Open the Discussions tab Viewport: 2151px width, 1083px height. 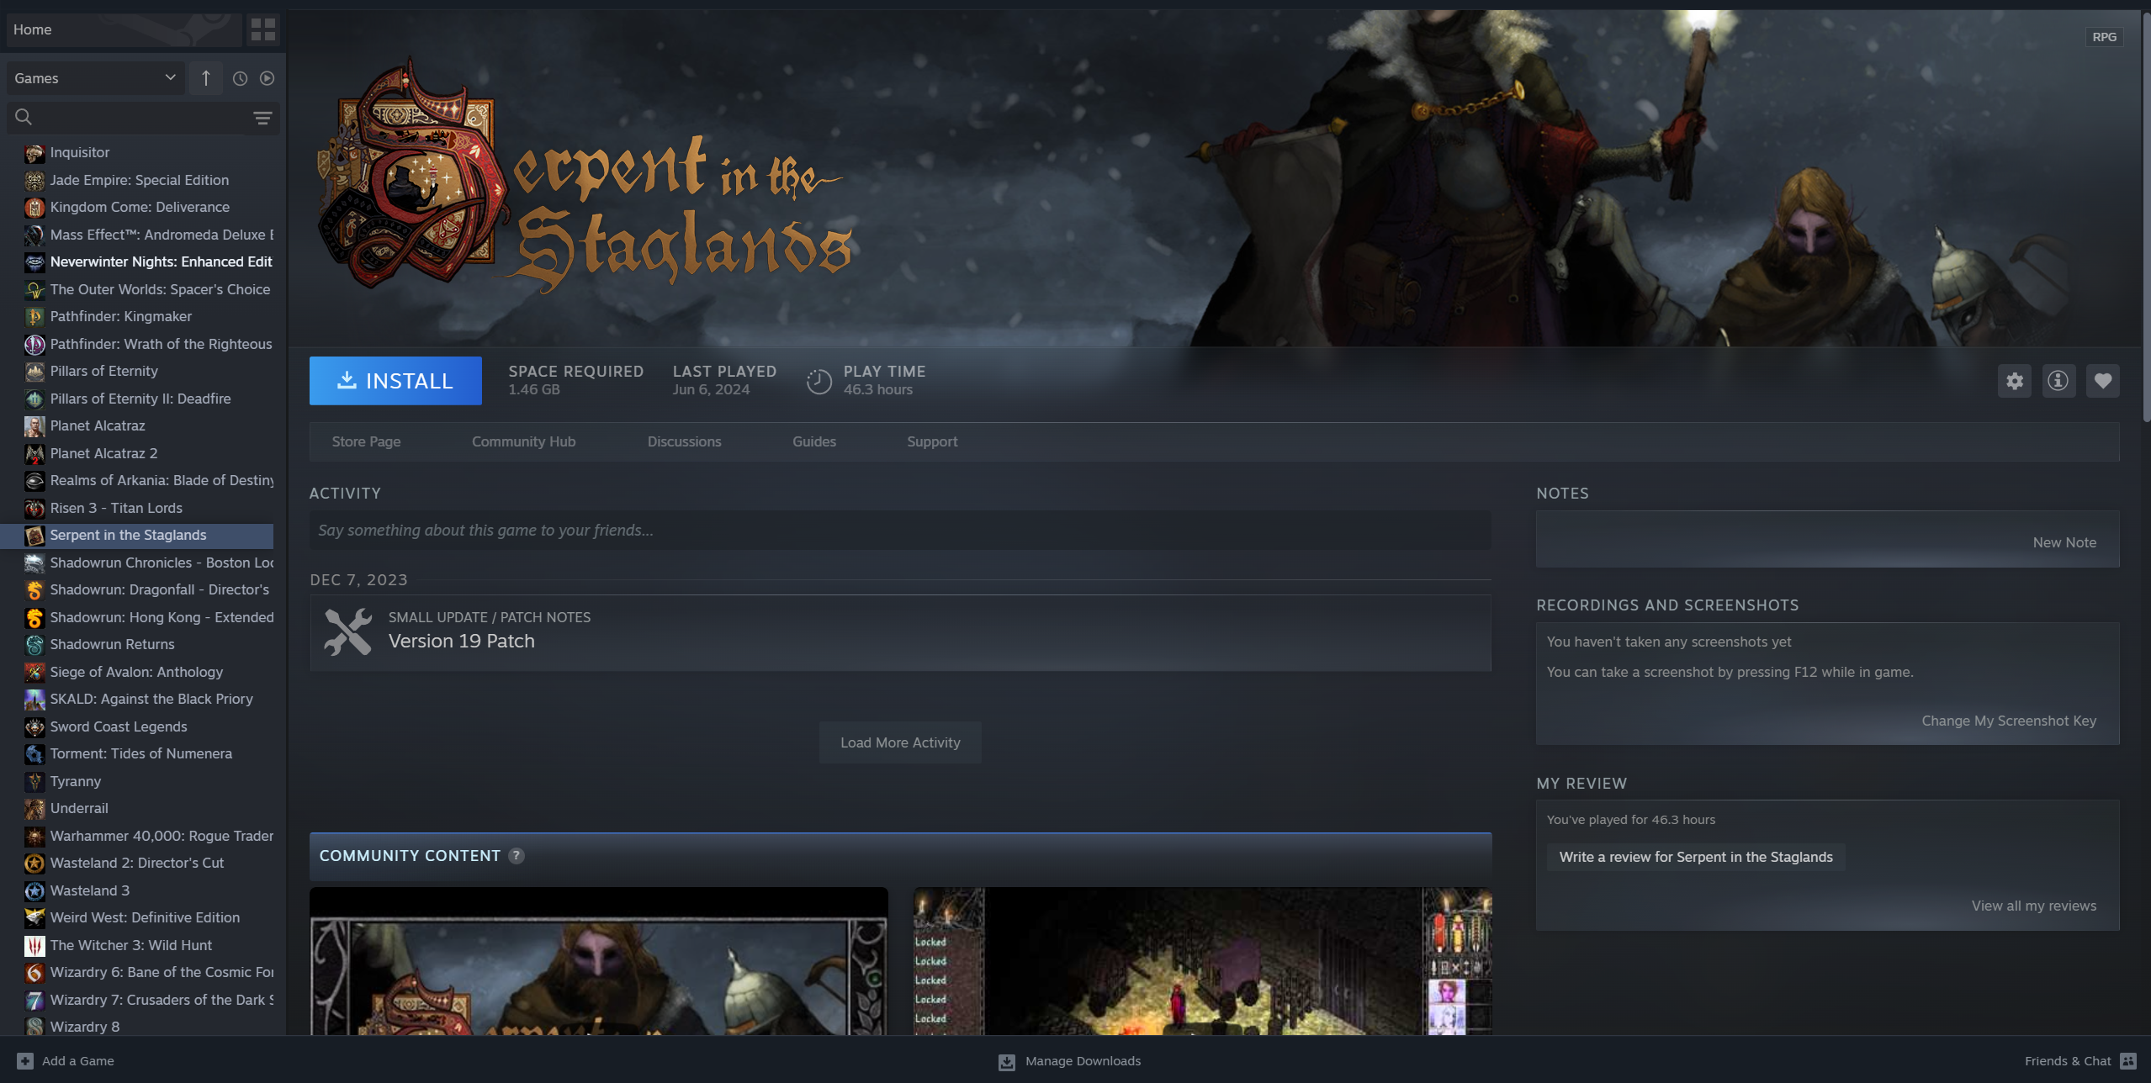click(684, 441)
